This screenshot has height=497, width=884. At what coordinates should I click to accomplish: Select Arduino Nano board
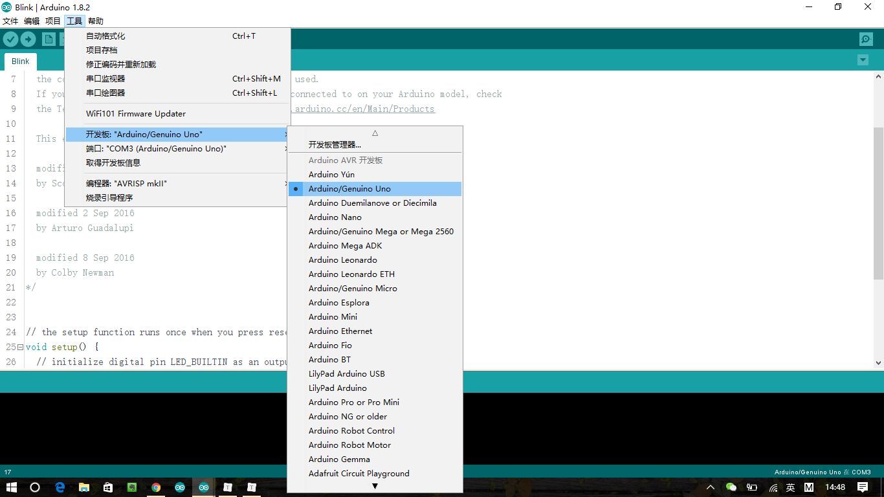point(375,217)
